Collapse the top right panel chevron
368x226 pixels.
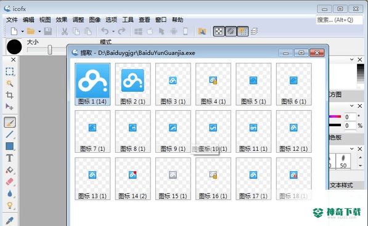pyautogui.click(x=352, y=60)
